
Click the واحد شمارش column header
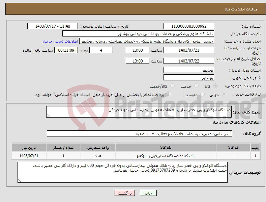coord(98,148)
